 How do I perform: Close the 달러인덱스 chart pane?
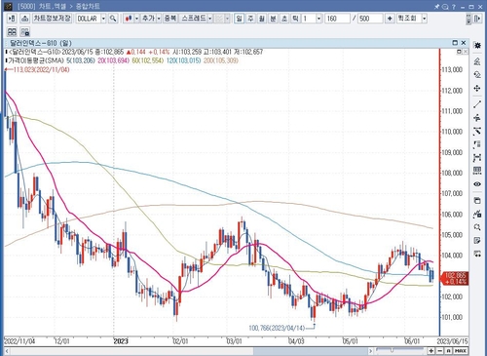[464, 43]
